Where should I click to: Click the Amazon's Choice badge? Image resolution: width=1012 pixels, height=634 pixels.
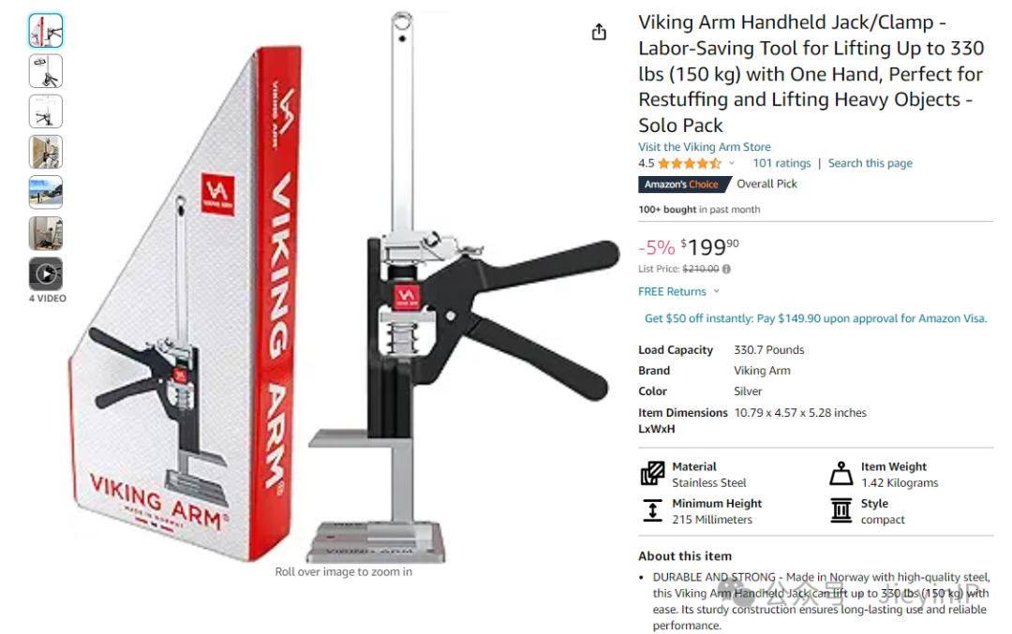pyautogui.click(x=683, y=184)
